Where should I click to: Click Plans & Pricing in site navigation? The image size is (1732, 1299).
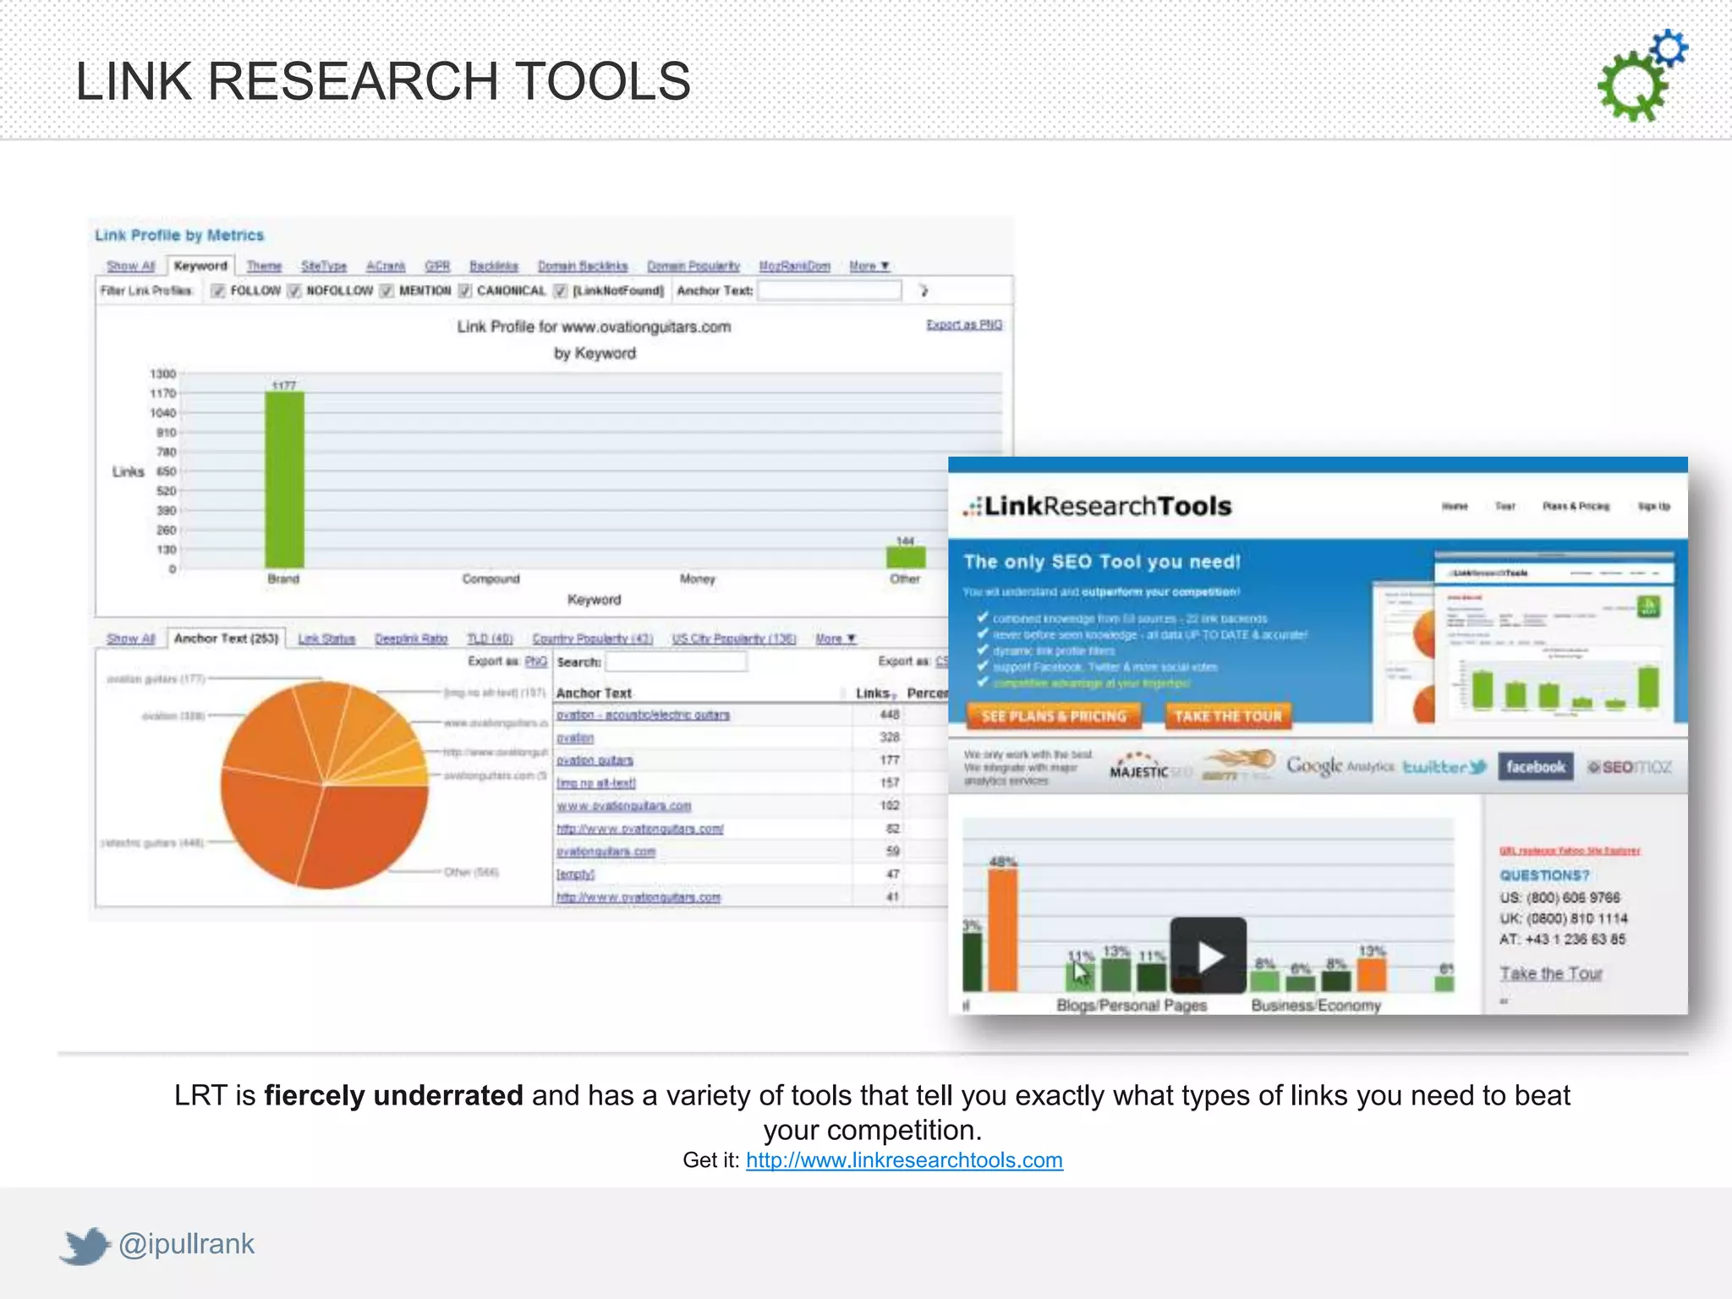coord(1576,506)
